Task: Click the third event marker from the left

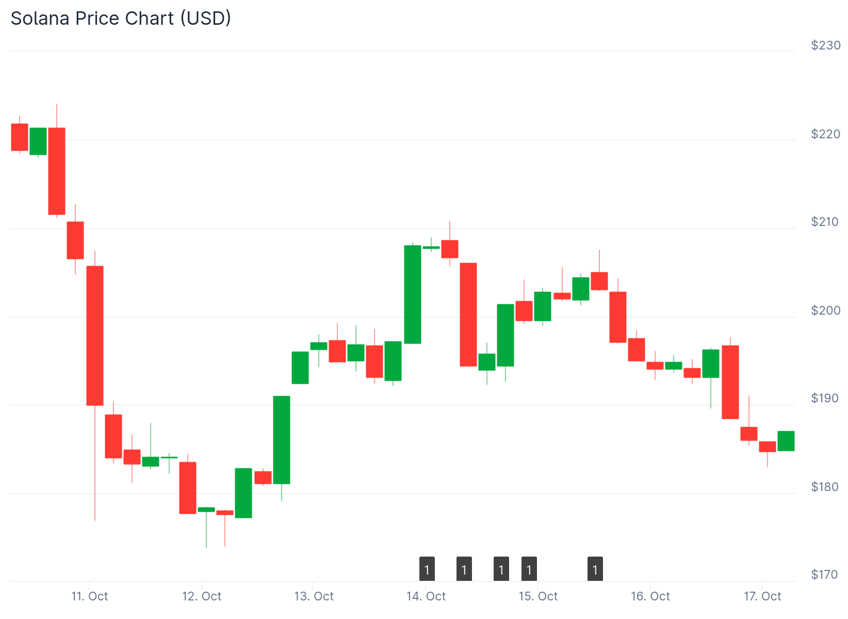Action: click(501, 569)
